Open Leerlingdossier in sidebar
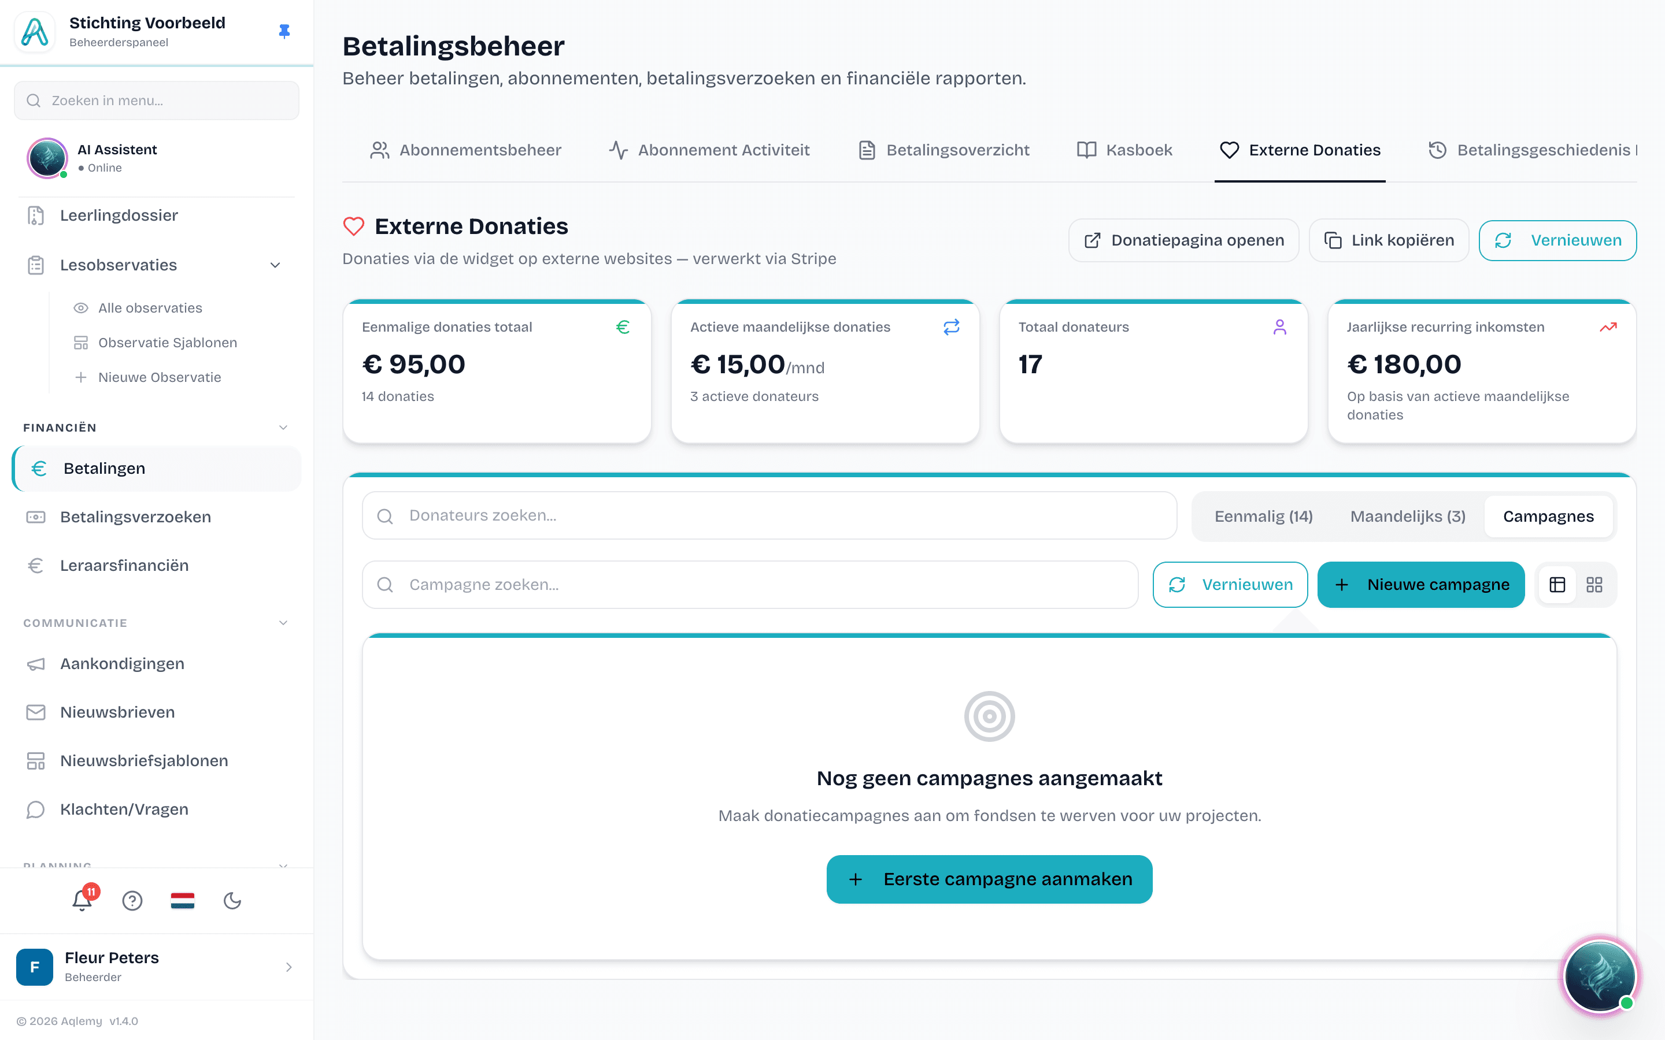Screen dimensions: 1665x1040 click(157, 216)
